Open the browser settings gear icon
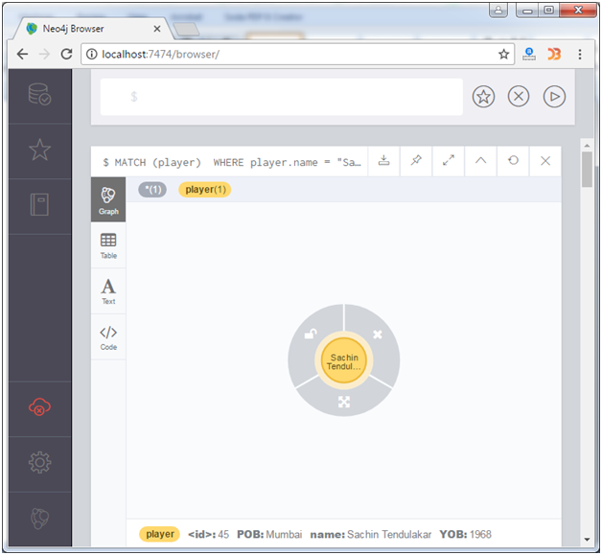Image resolution: width=602 pixels, height=555 pixels. tap(39, 463)
